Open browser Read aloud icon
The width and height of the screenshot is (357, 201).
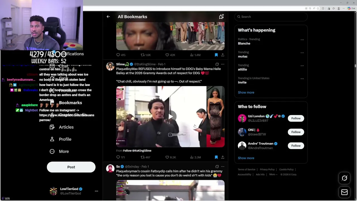pos(314,8)
